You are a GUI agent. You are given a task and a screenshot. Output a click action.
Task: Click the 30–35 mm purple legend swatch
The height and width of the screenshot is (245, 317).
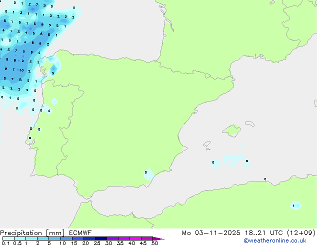pyautogui.click(x=112, y=238)
